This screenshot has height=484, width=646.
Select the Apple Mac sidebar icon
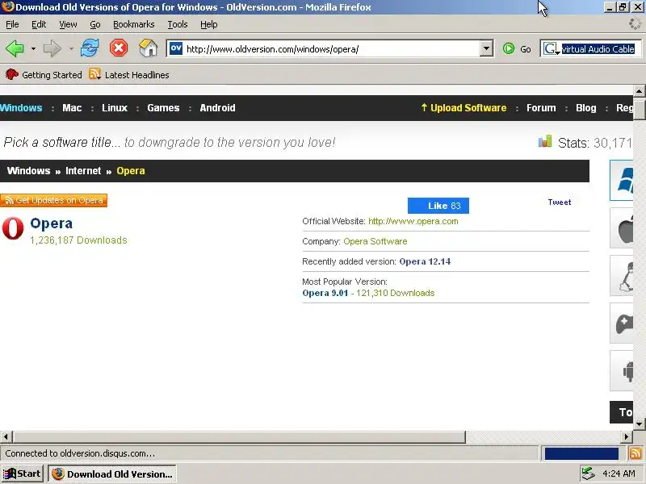[623, 228]
